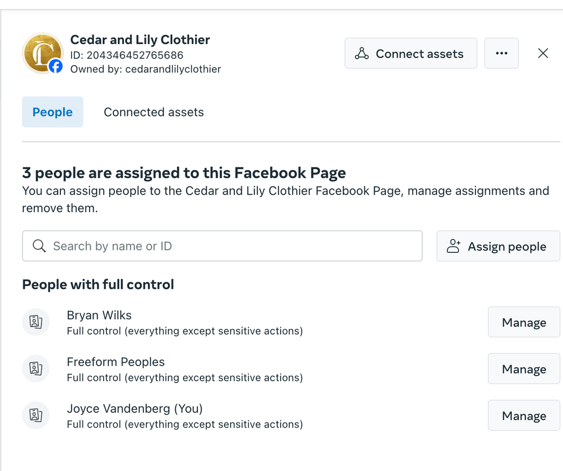Switch to the Connected assets tab
The height and width of the screenshot is (471, 563).
[154, 112]
